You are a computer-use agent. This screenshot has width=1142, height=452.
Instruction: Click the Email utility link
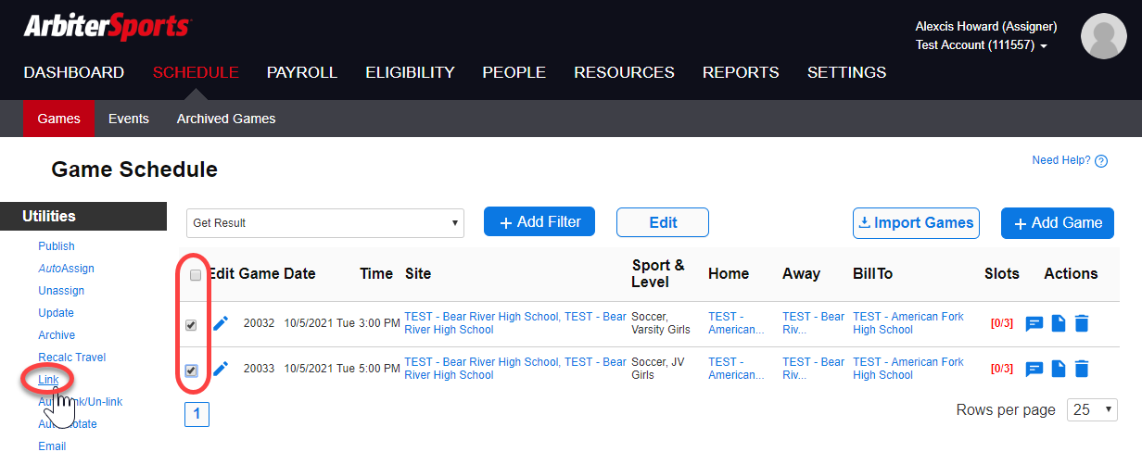(x=52, y=446)
